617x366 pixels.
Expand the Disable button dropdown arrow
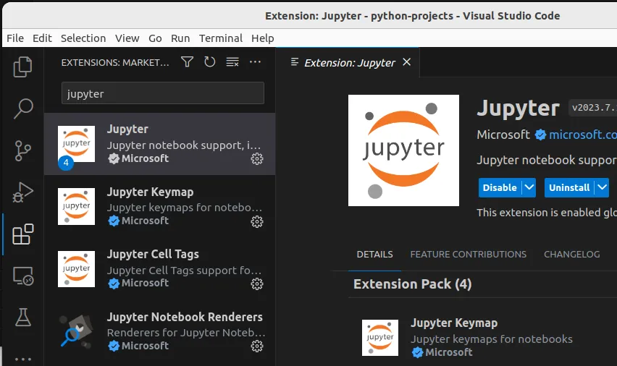pyautogui.click(x=529, y=187)
